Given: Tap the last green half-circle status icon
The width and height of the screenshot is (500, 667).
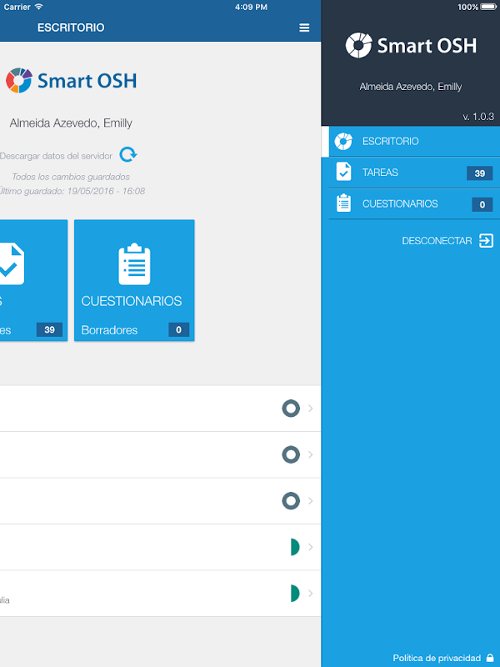Looking at the screenshot, I should [x=295, y=593].
